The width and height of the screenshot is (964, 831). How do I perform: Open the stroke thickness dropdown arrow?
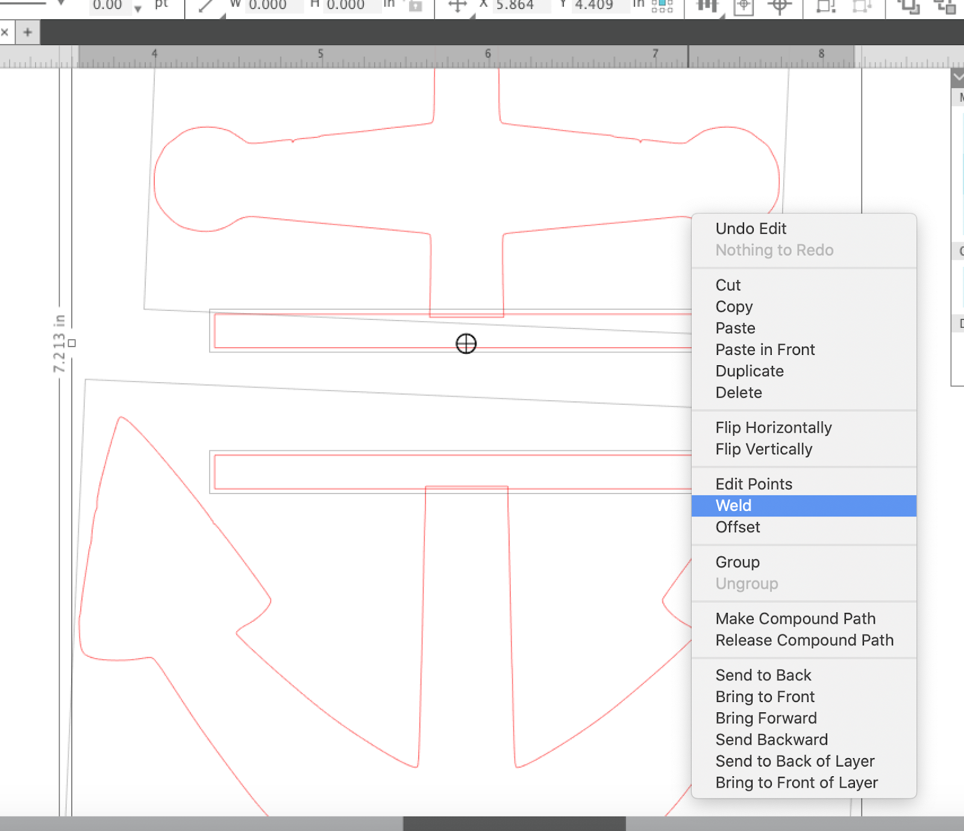139,8
